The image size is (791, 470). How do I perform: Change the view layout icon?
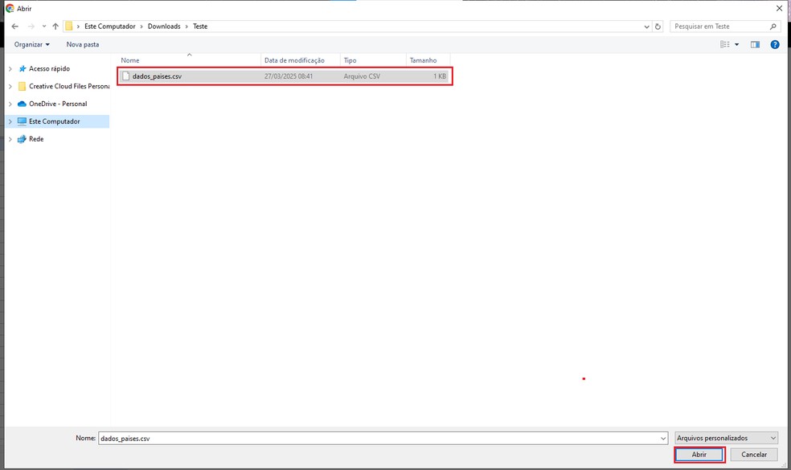pos(725,44)
